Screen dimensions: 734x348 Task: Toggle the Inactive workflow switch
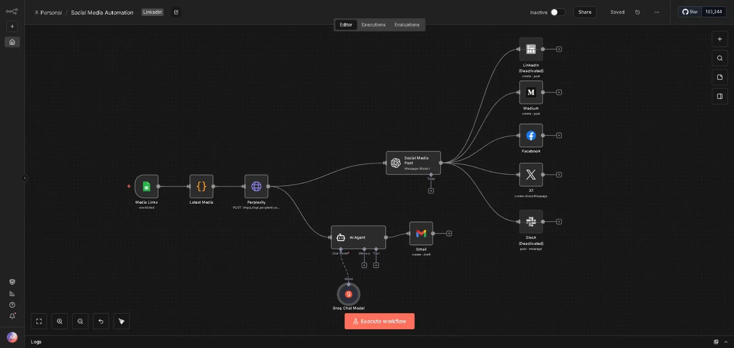(x=558, y=12)
